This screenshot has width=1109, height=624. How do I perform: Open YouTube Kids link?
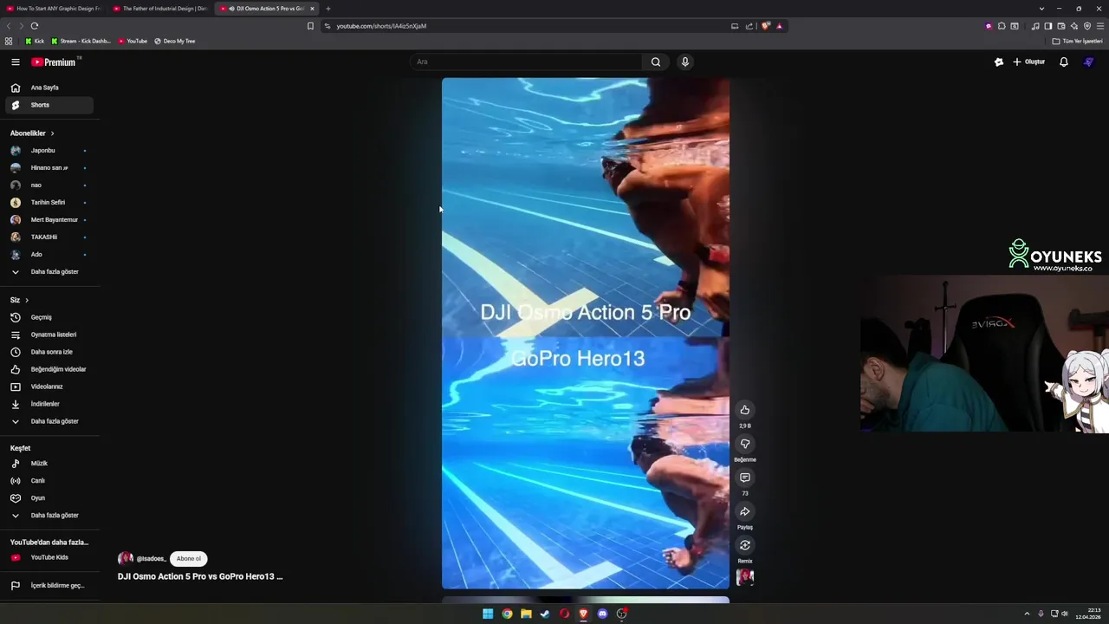point(49,557)
